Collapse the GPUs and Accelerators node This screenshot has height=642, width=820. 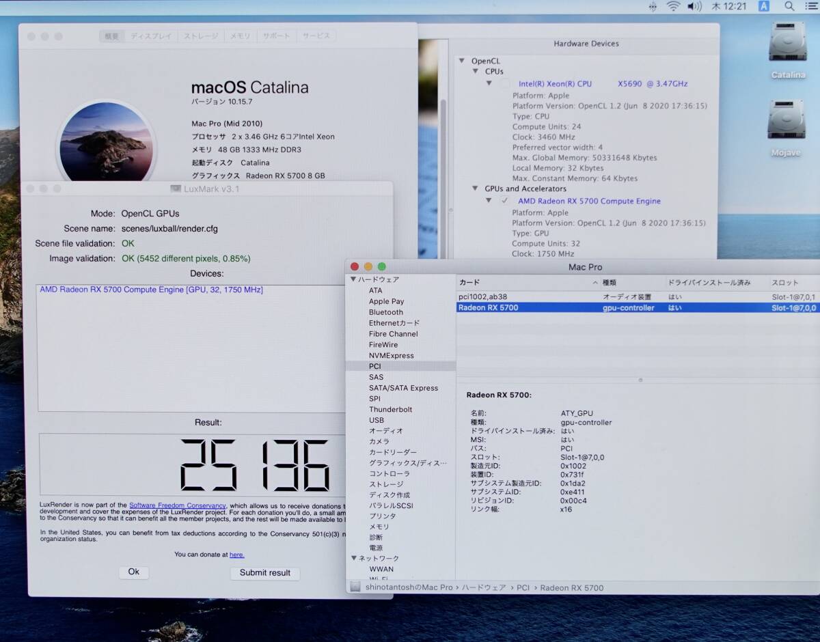pos(476,189)
